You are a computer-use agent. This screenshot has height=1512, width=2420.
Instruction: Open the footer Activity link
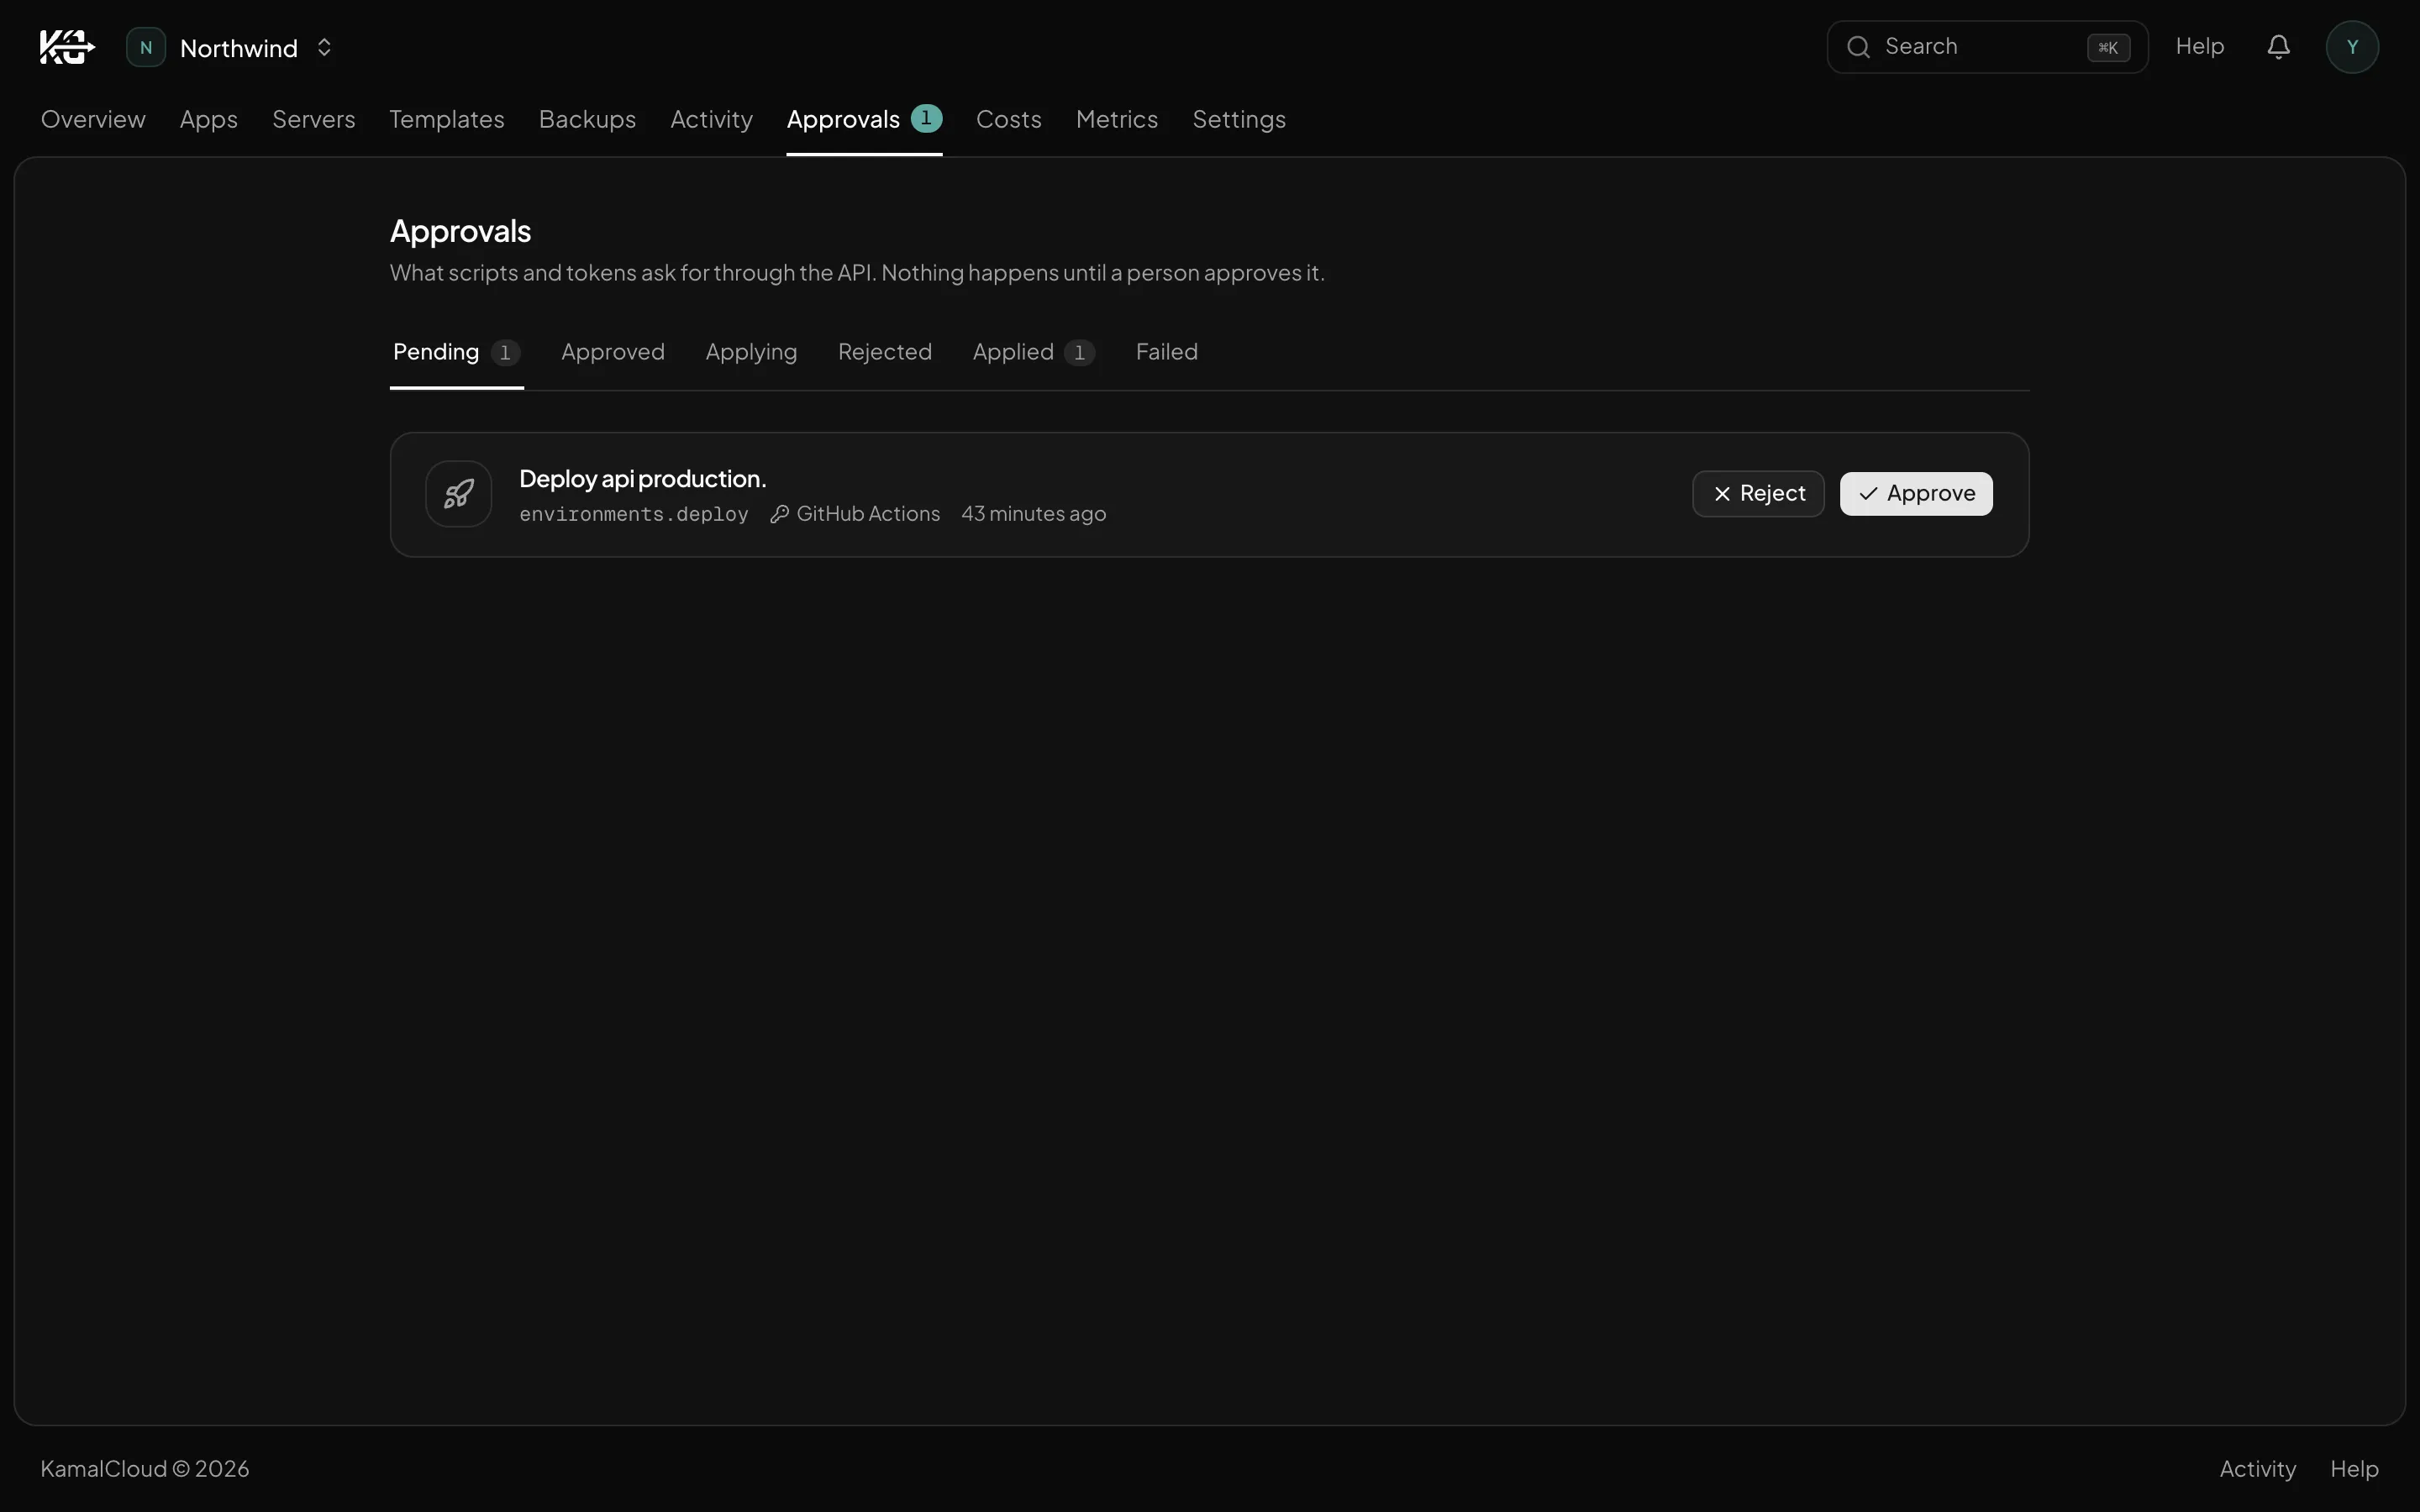pyautogui.click(x=2257, y=1468)
